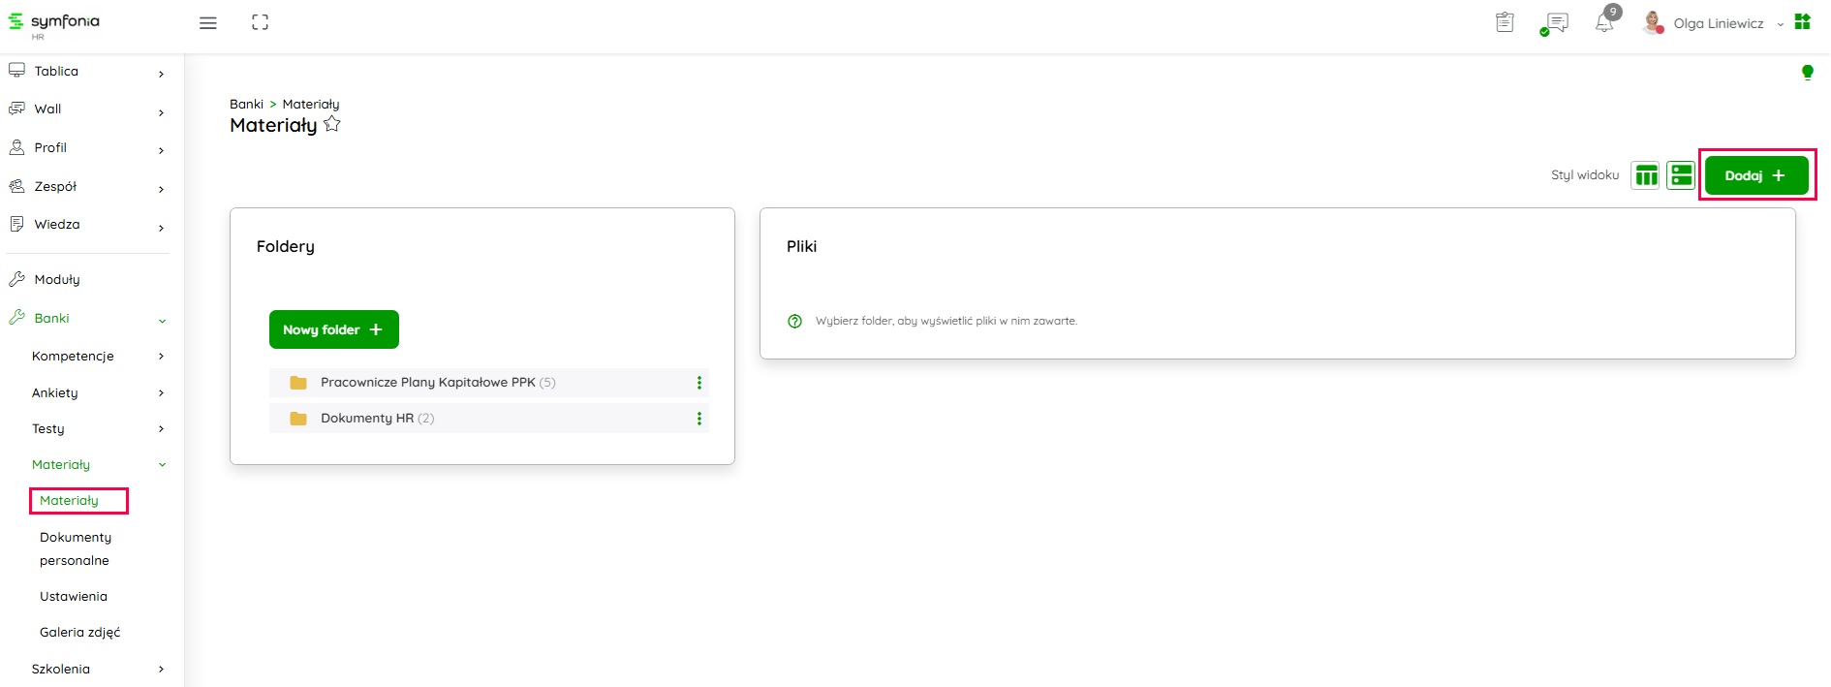Open the notifications bell icon

pos(1605,23)
